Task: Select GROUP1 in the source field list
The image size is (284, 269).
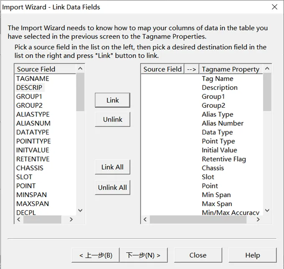Action: [x=29, y=96]
